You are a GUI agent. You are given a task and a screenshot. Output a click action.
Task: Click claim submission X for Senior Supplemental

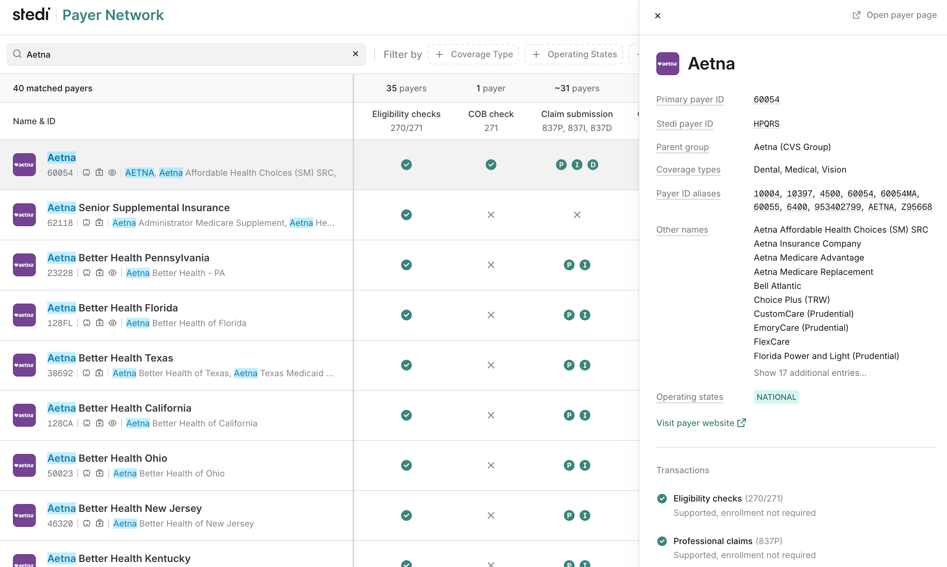pyautogui.click(x=577, y=215)
